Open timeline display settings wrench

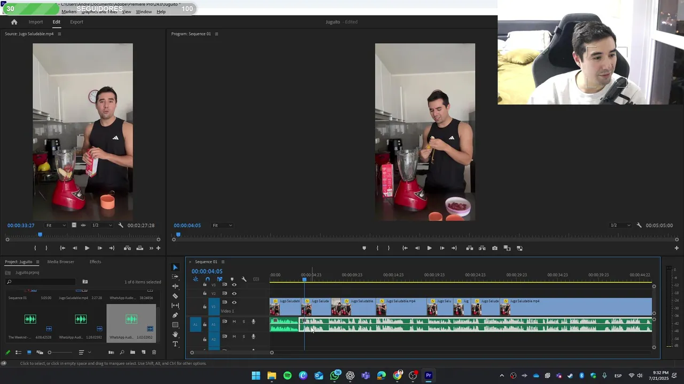coord(244,279)
